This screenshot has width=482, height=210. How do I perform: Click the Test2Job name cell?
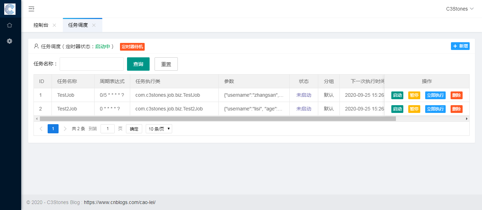(73, 109)
